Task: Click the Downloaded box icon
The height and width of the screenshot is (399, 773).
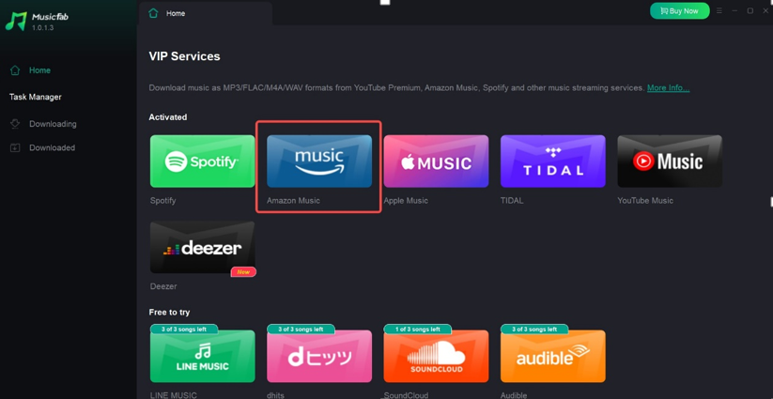Action: 15,147
